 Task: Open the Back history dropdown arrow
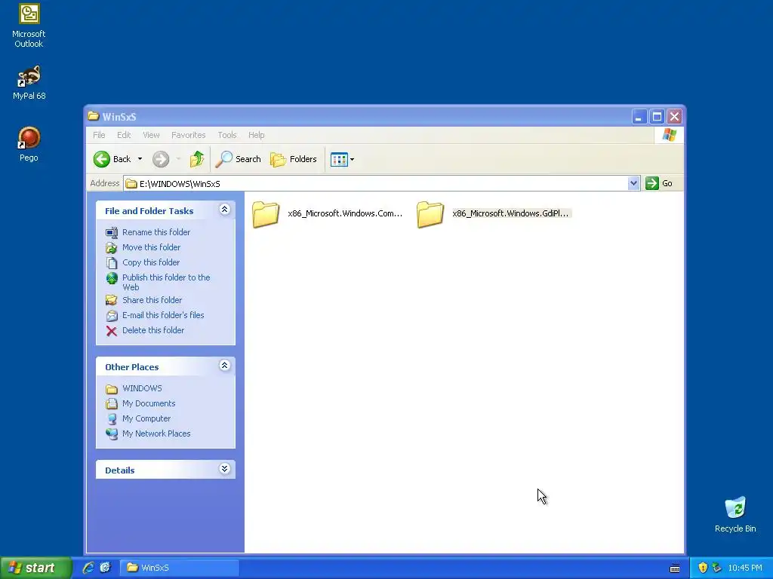(140, 159)
